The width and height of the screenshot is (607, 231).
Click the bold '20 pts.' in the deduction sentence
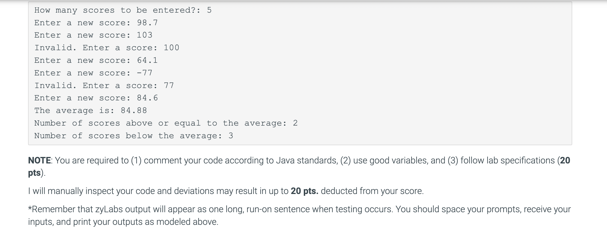(304, 191)
